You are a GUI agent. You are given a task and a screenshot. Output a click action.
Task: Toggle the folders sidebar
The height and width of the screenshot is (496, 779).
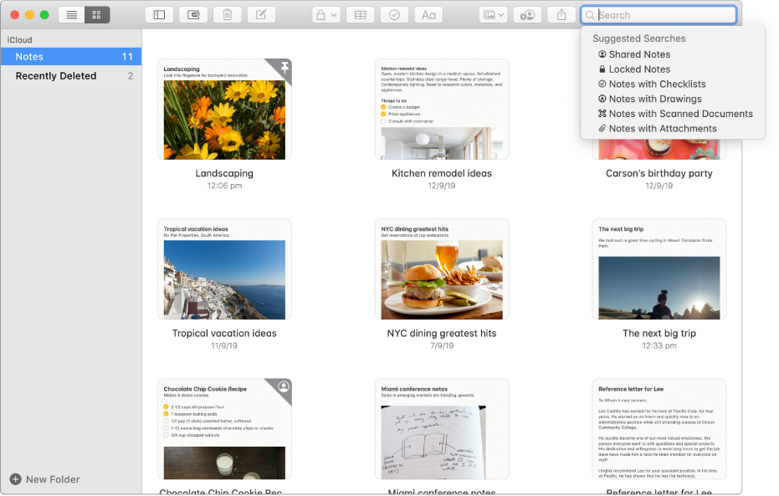(x=160, y=15)
